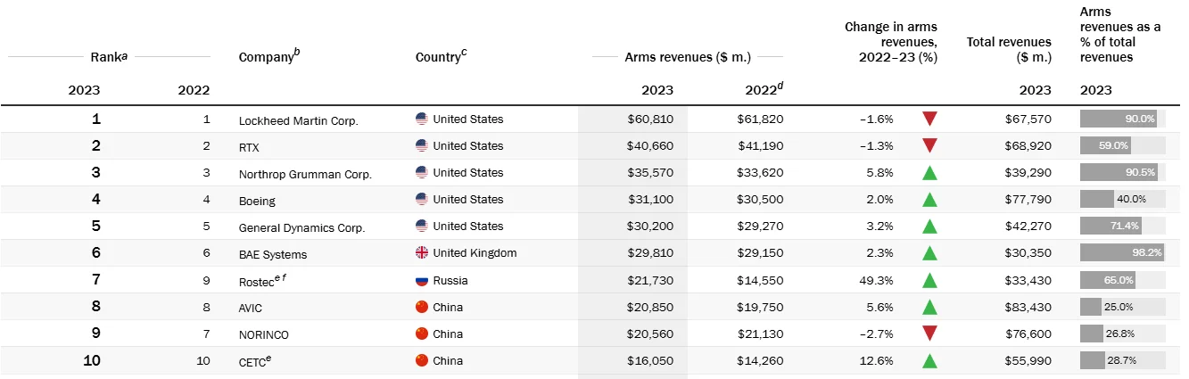Click the Country column header
1189x379 pixels.
click(441, 57)
